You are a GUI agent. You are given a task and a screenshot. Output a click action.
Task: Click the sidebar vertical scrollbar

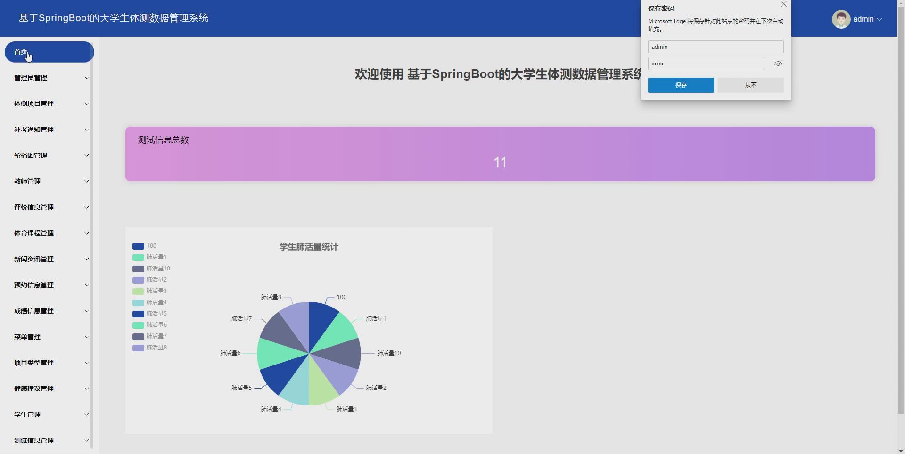(x=92, y=245)
